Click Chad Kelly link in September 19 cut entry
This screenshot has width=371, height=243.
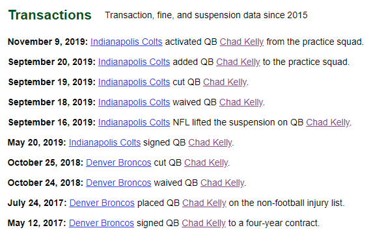[225, 82]
